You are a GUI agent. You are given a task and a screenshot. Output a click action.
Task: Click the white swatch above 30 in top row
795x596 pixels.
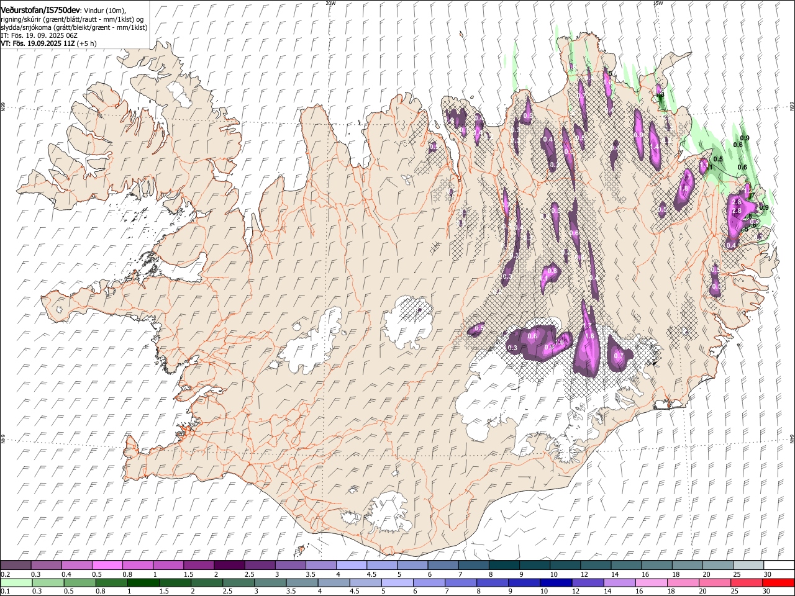pos(778,566)
